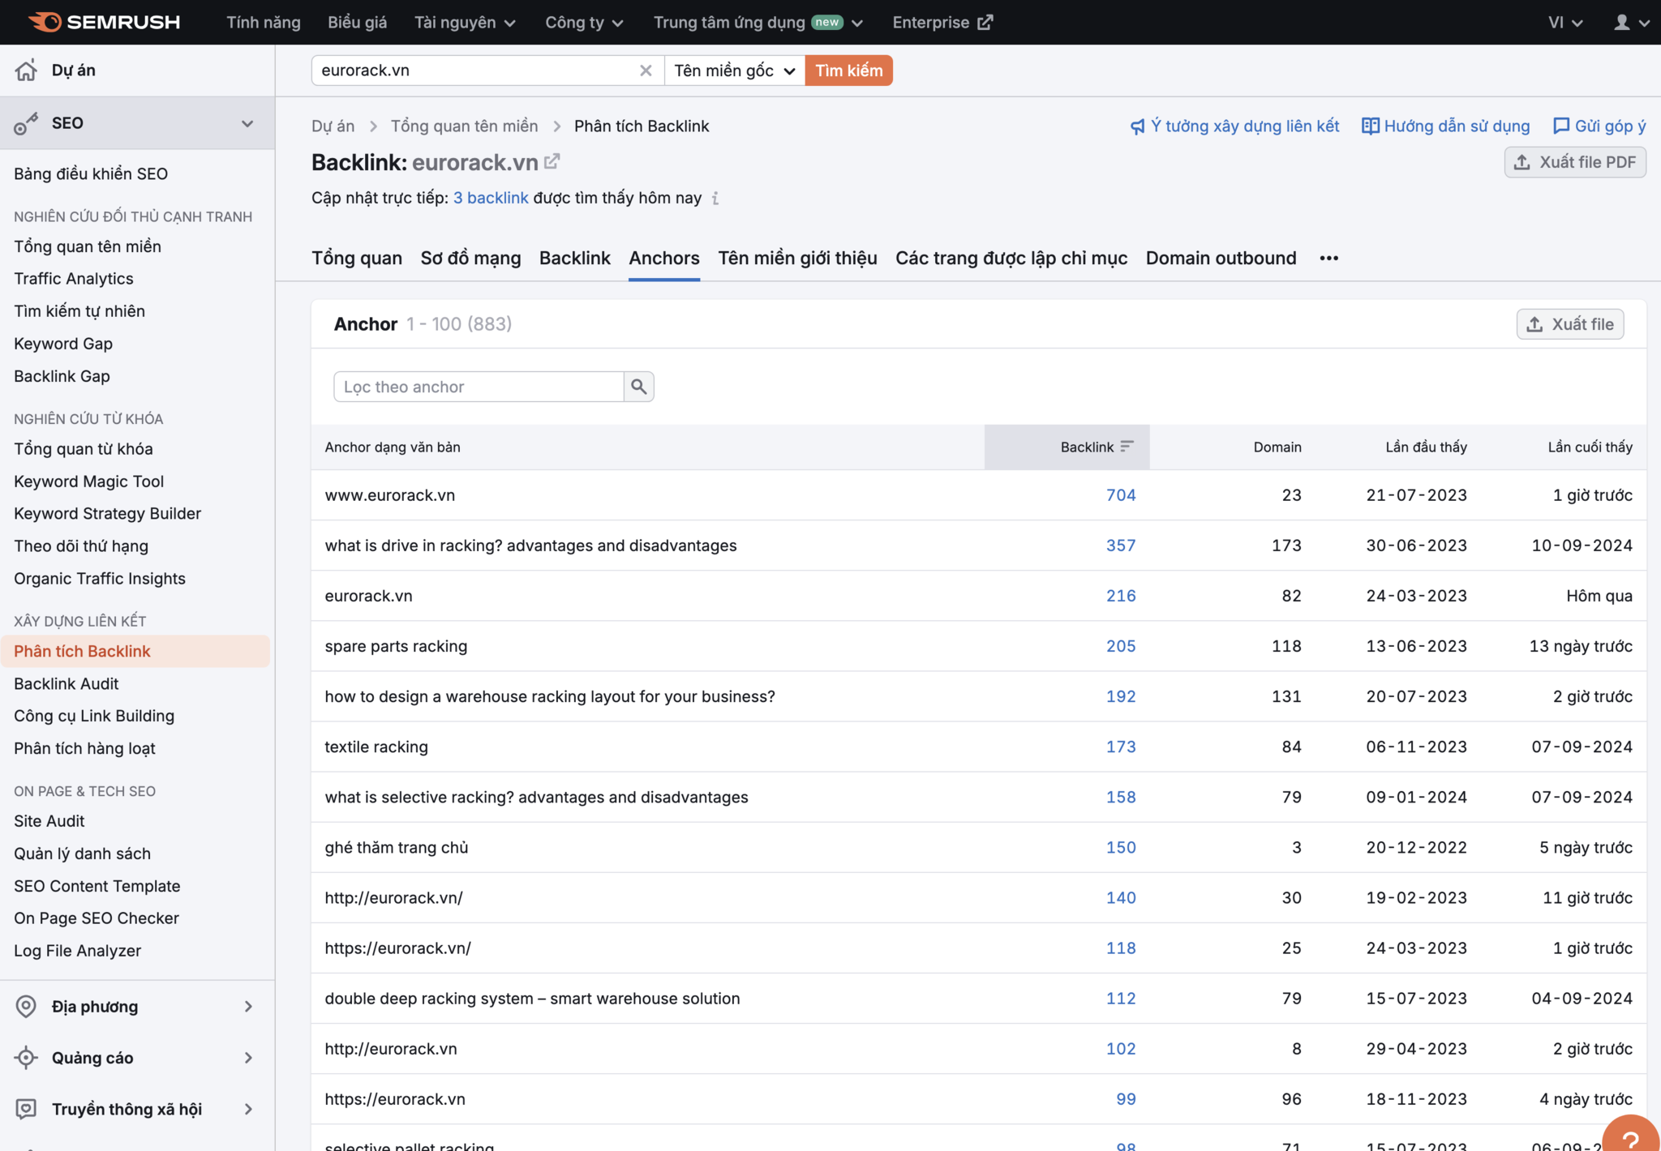Viewport: 1661px width, 1151px height.
Task: Expand Truyền thông xã hội section
Action: point(248,1109)
